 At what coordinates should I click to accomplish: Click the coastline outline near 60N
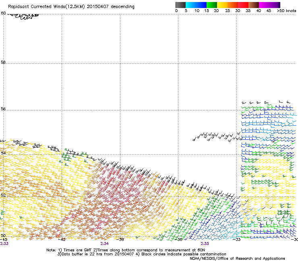pos(23,16)
